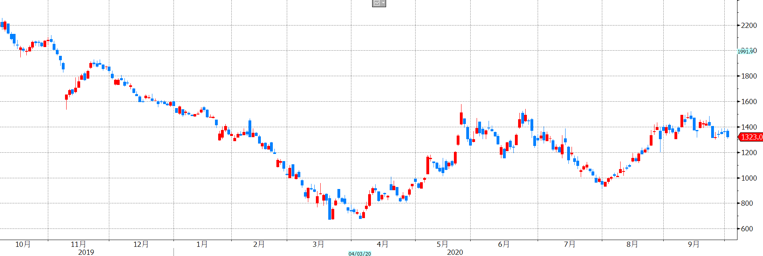This screenshot has height=256, width=763.
Task: Click the 3月 label on time axis
Action: point(318,244)
